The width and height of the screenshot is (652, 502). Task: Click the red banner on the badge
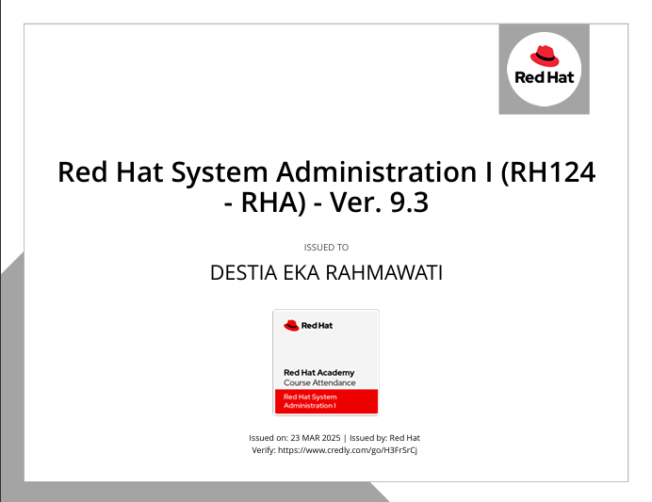click(326, 401)
